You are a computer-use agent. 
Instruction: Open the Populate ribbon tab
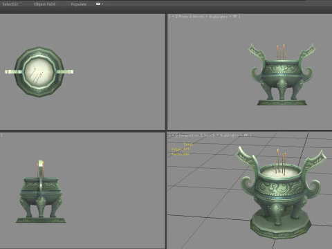(x=79, y=4)
